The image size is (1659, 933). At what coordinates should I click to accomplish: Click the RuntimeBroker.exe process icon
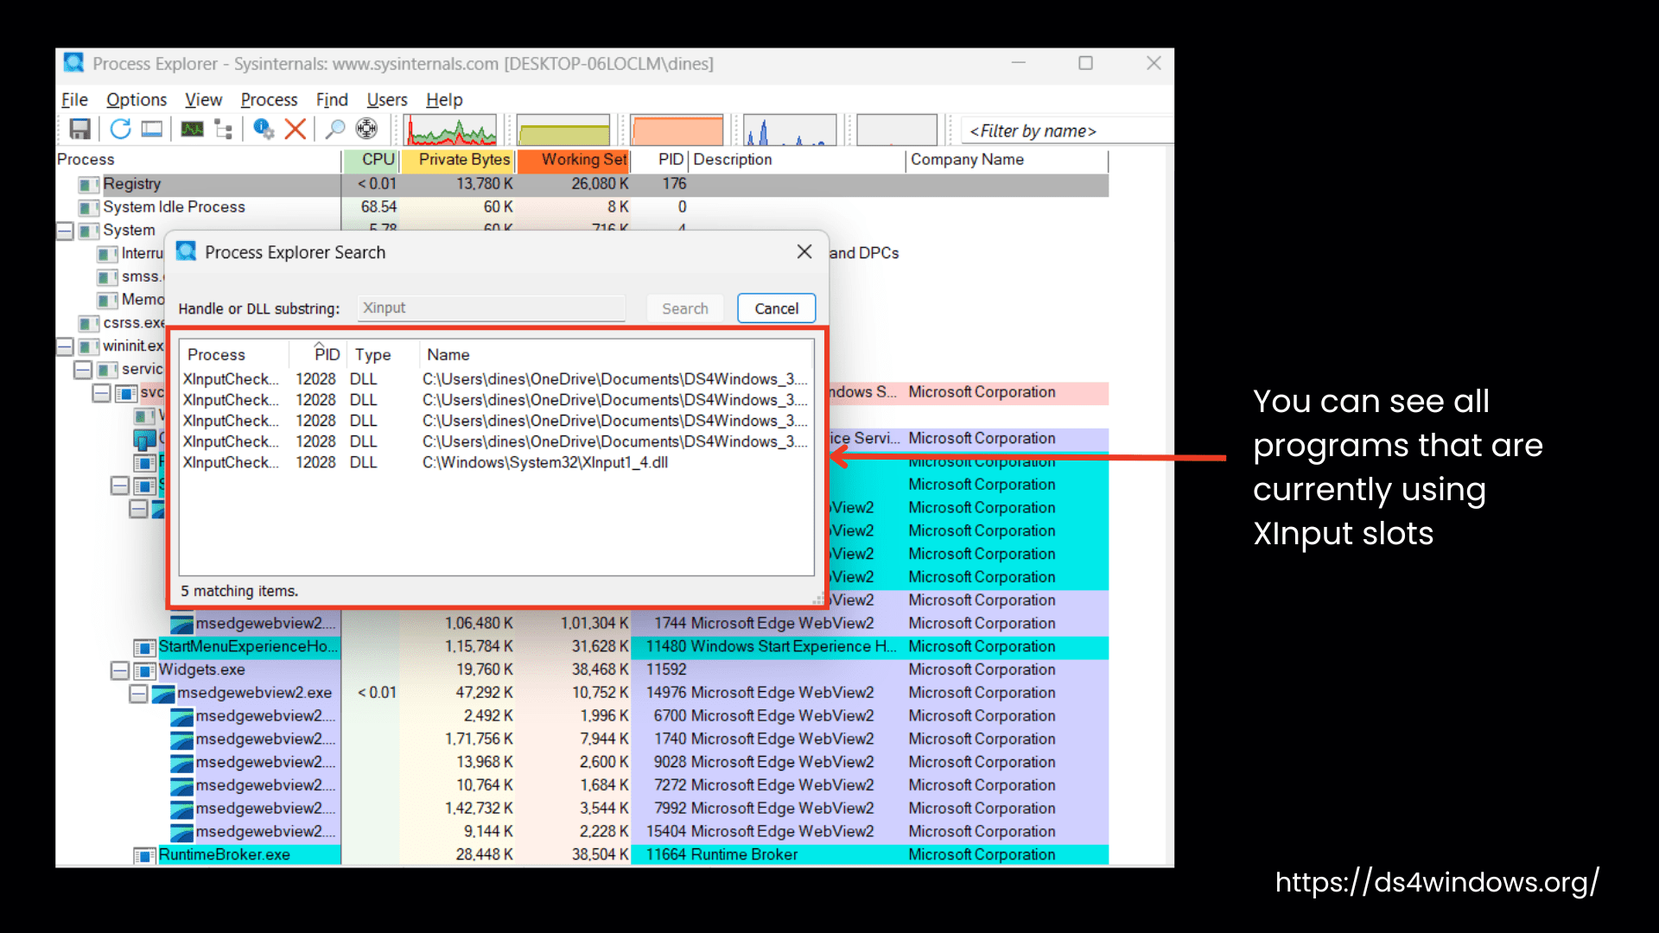point(144,855)
